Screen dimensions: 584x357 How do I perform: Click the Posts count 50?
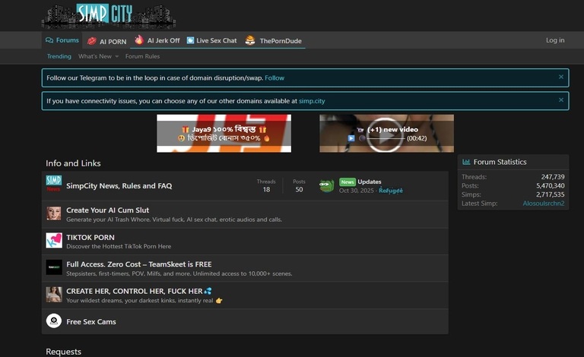[299, 189]
